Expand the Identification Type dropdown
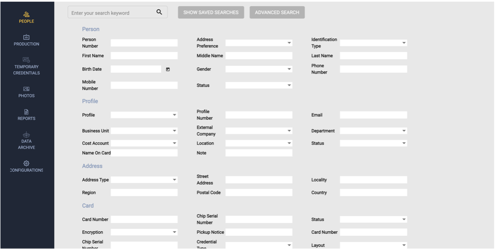The height and width of the screenshot is (249, 495). (404, 42)
